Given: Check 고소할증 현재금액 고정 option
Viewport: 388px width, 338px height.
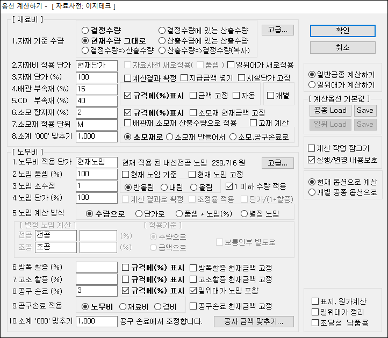Looking at the screenshot, I should [231, 279].
